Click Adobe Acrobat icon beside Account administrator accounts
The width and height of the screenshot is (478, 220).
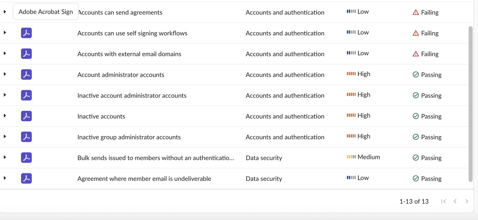(x=26, y=75)
